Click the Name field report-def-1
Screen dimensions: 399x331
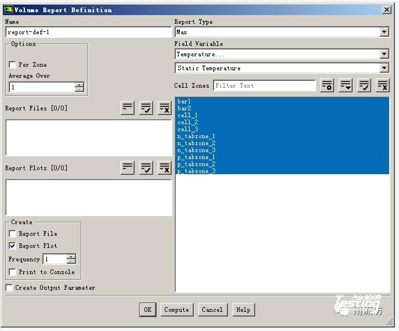click(x=89, y=32)
